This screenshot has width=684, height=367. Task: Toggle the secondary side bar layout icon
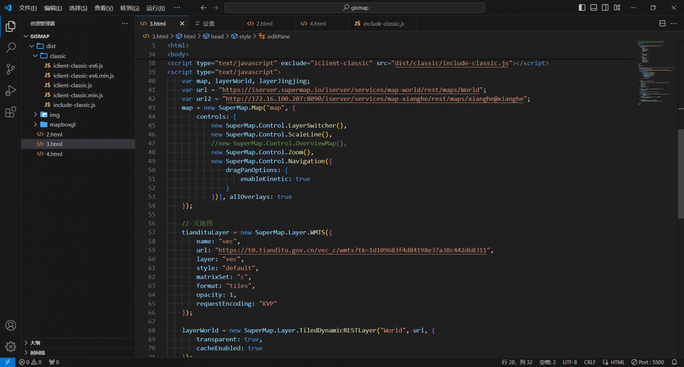coord(605,8)
